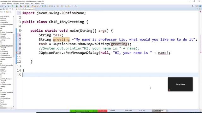Close the Ch1E_16MyGreeting.java editor tab
The height and width of the screenshot is (113, 202).
pos(34,9)
